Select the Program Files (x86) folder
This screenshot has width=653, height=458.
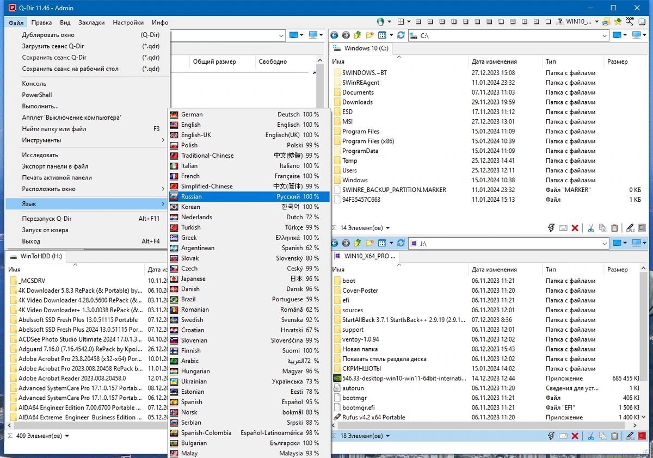[368, 141]
